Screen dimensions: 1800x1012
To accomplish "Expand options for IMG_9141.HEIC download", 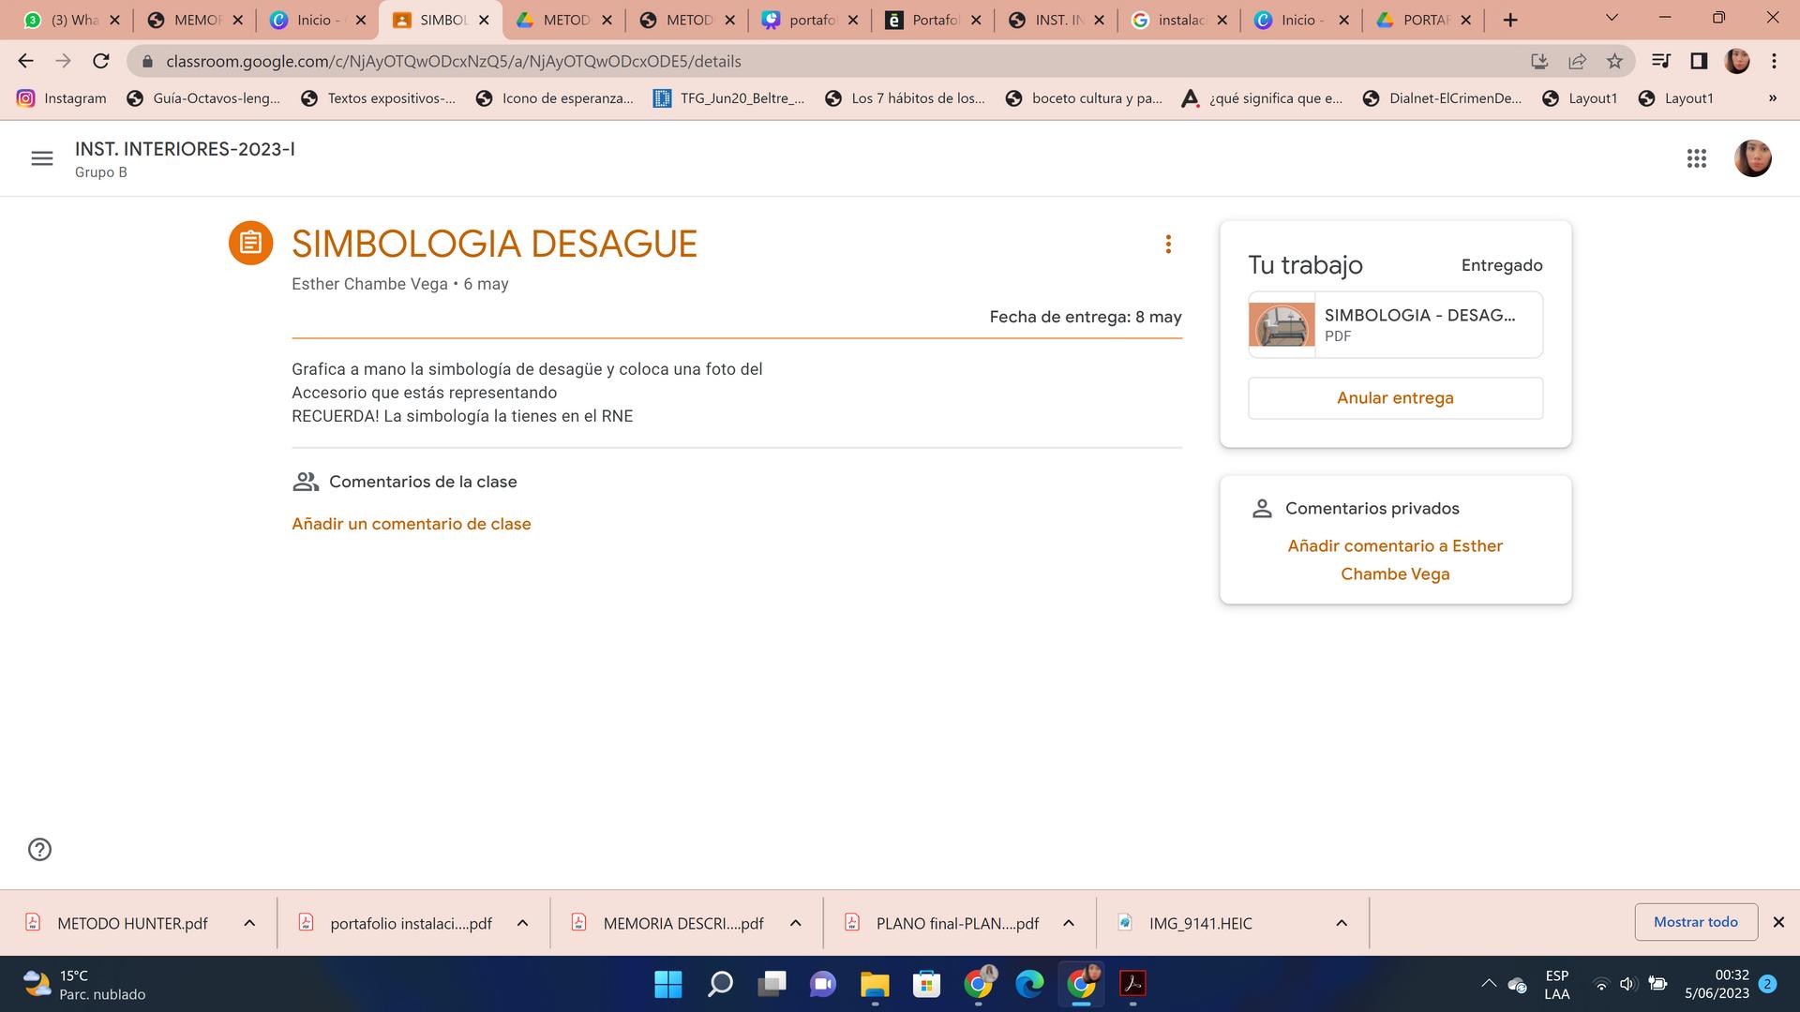I will tap(1342, 923).
